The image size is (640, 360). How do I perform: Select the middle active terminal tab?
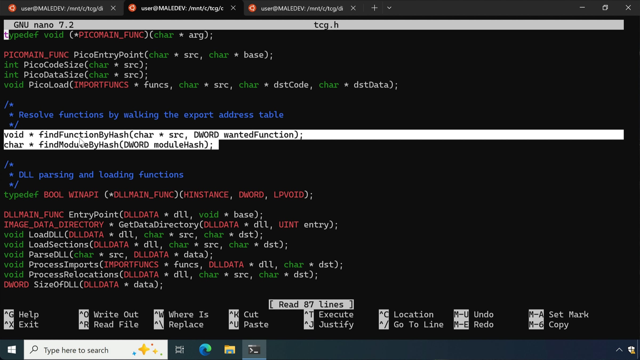(x=182, y=8)
